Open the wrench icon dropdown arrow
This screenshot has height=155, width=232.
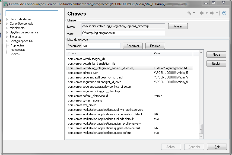pos(194,13)
